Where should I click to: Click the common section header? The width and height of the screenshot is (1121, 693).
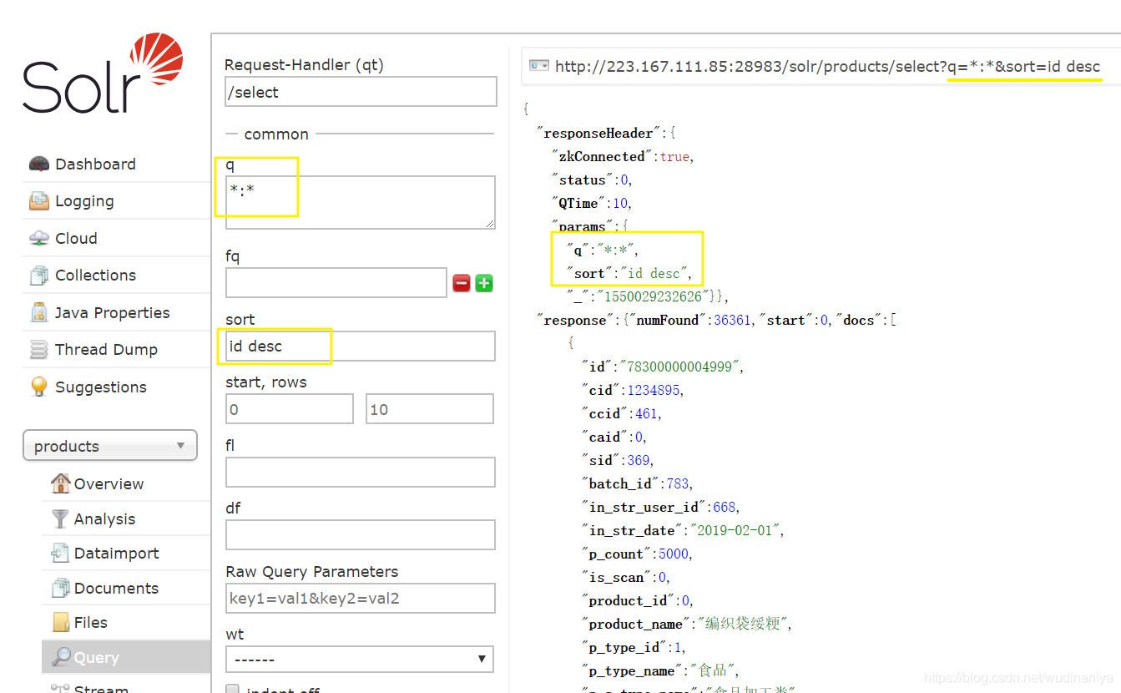pyautogui.click(x=276, y=134)
